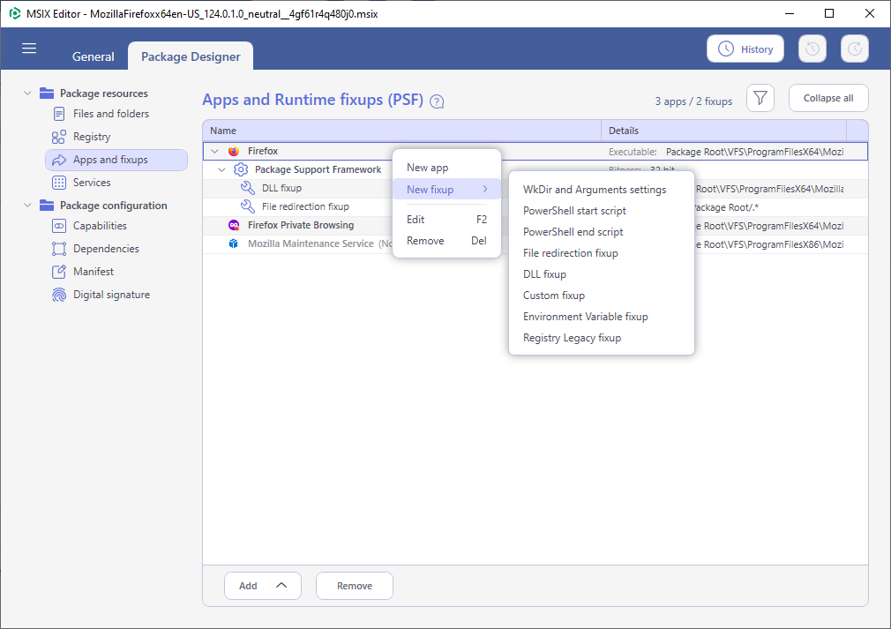Click the Apps and fixups arrow icon
This screenshot has width=891, height=629.
59,161
